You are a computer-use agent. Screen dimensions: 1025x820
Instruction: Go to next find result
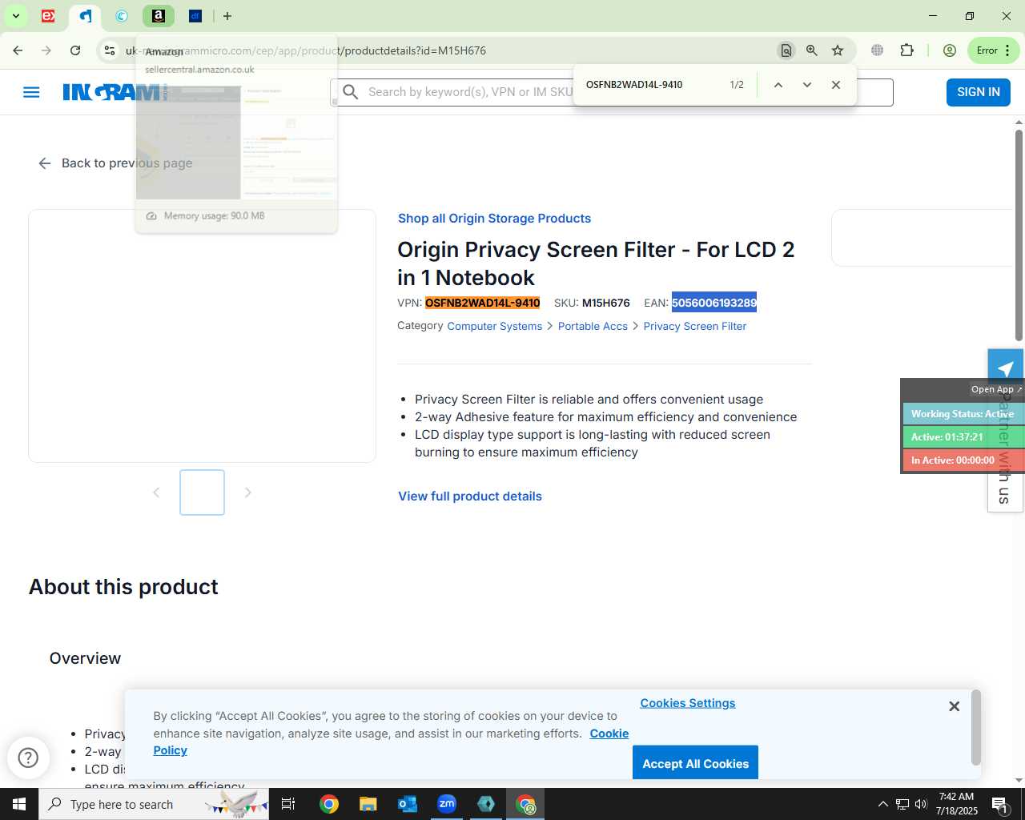click(x=806, y=85)
